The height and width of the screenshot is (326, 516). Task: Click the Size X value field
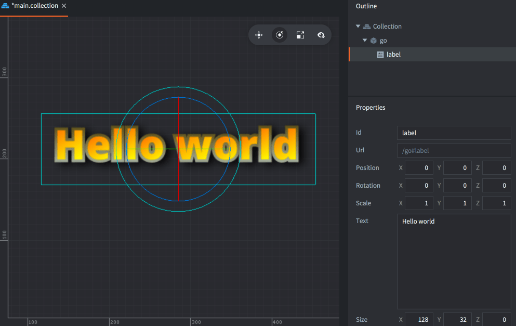click(x=419, y=320)
